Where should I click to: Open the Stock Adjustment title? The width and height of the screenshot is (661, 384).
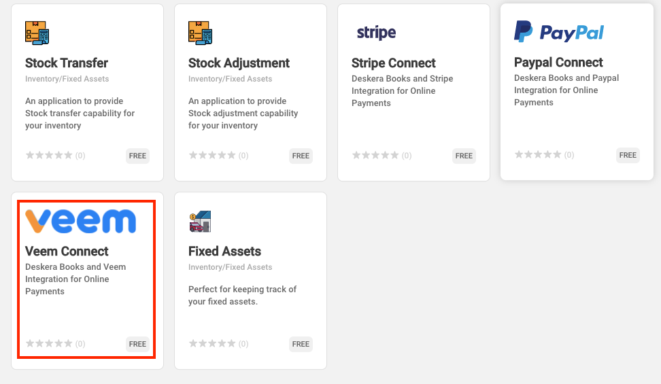239,63
